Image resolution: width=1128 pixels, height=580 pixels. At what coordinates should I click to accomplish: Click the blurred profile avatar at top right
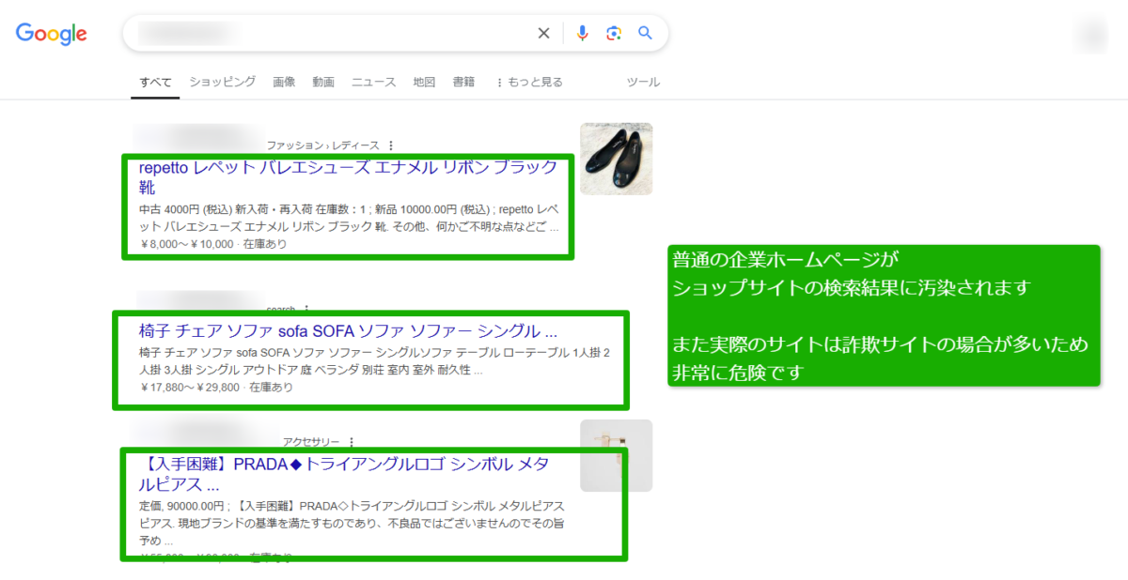[1092, 34]
